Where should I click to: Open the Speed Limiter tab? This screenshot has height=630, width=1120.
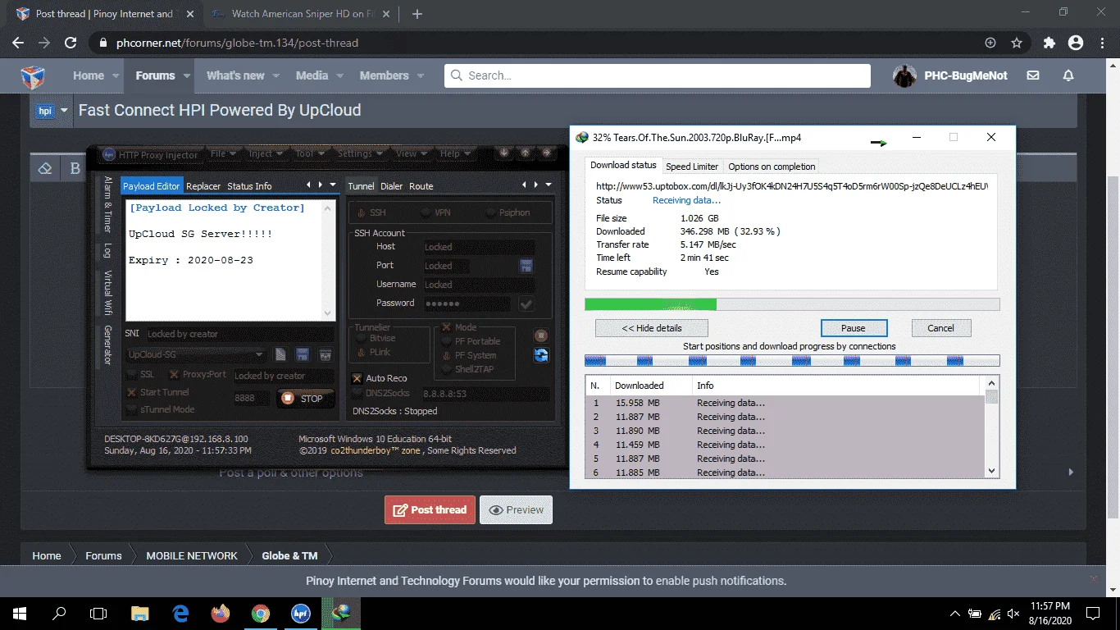692,167
